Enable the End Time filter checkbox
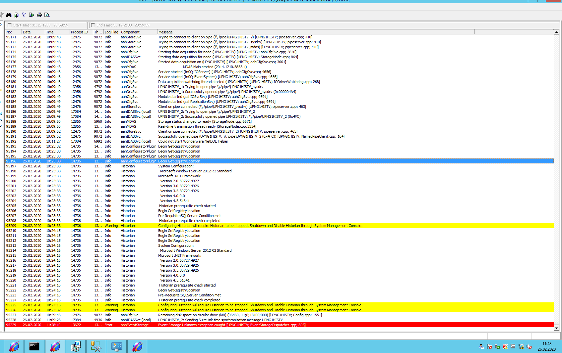This screenshot has height=353, width=562. [93, 25]
